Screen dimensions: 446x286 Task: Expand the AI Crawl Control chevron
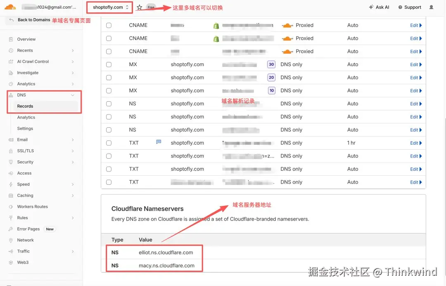(x=73, y=62)
